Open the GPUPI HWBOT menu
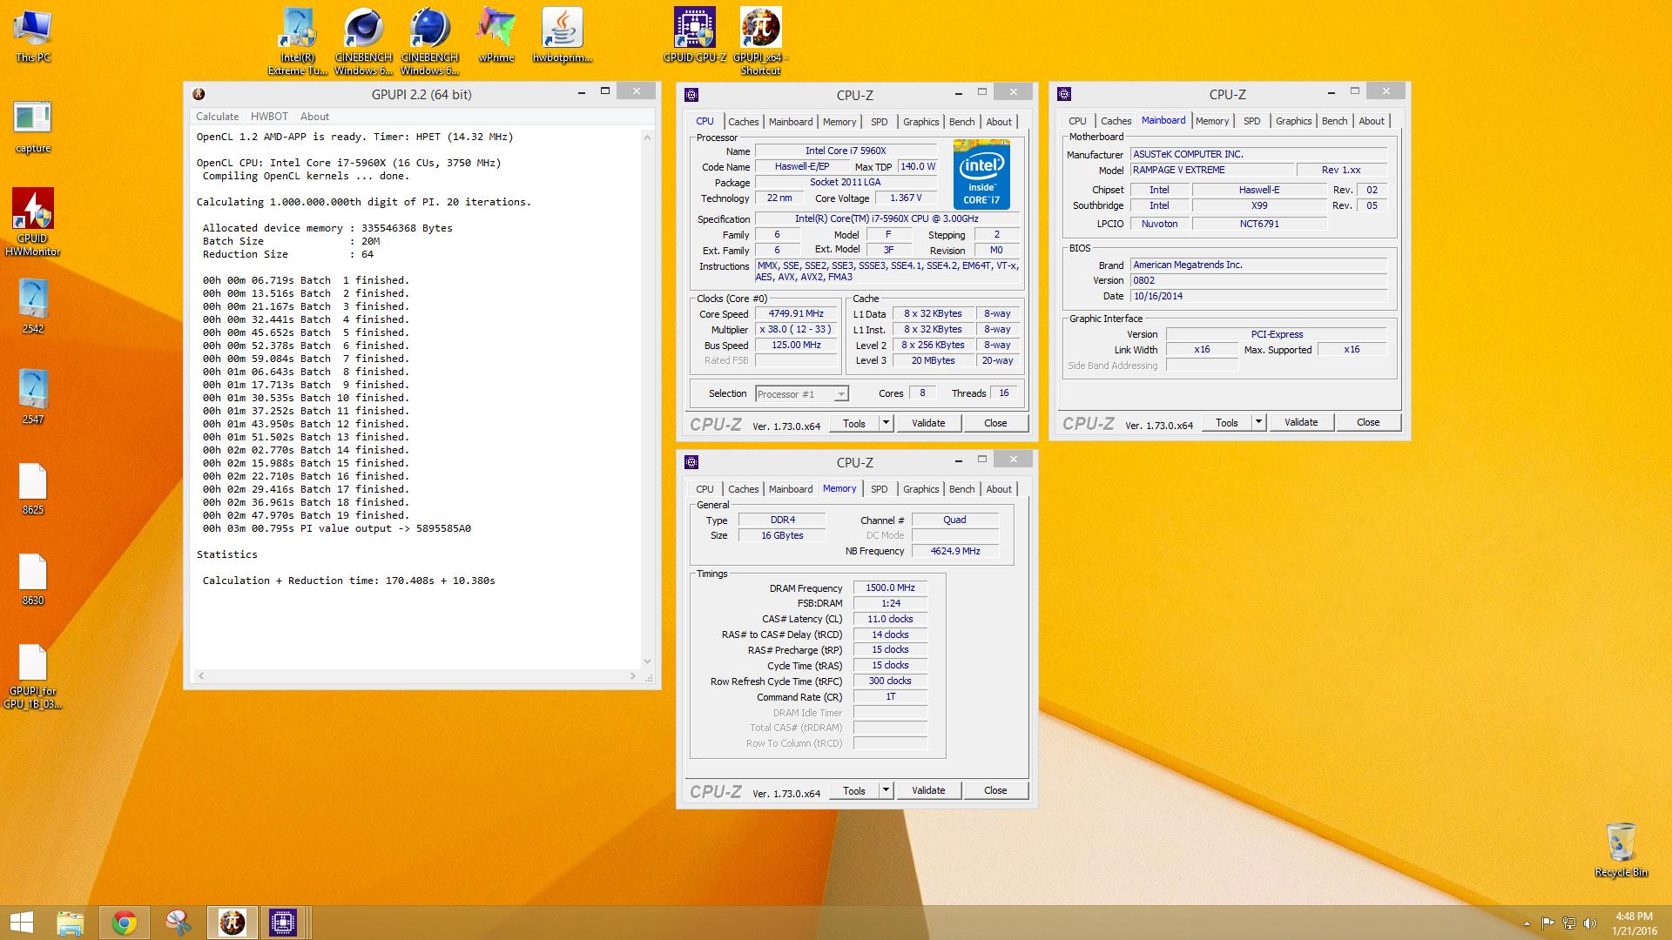 (x=269, y=116)
